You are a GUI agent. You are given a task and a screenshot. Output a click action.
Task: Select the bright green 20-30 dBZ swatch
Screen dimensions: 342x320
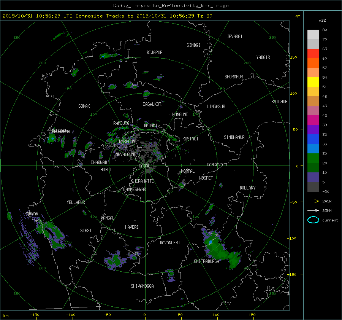point(313,158)
